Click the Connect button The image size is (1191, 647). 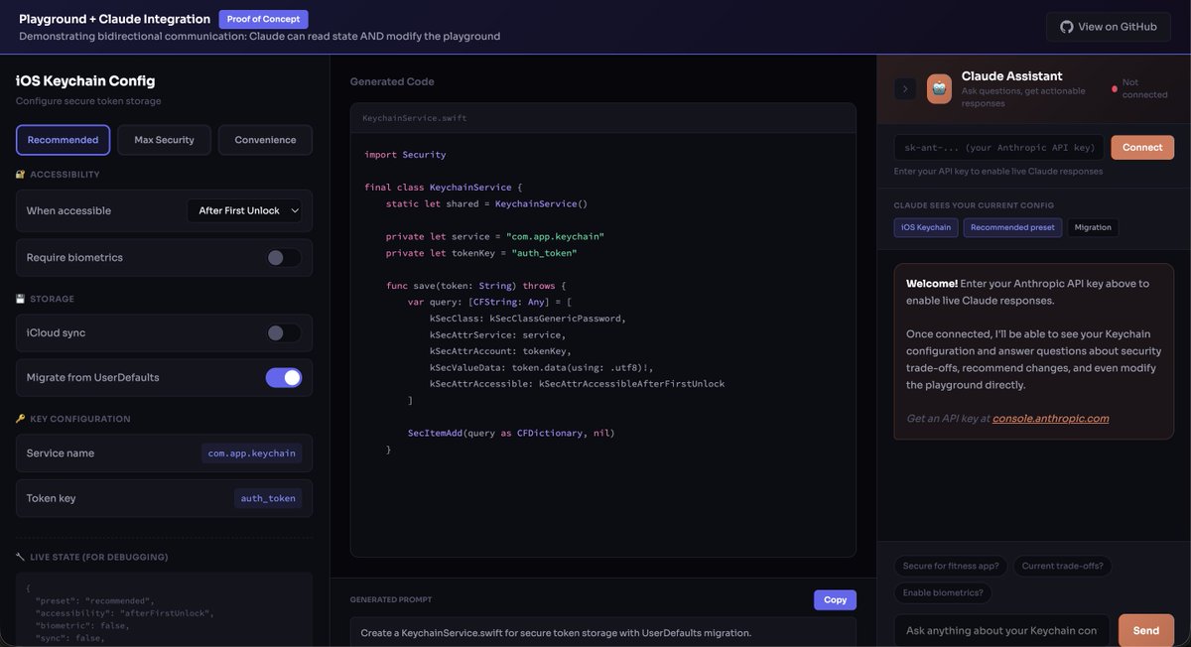click(1142, 147)
